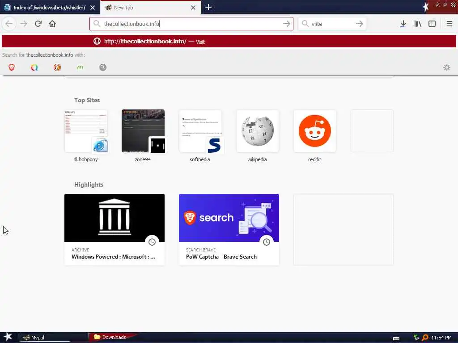
Task: Search with the gray magnifier engine icon
Action: point(103,67)
